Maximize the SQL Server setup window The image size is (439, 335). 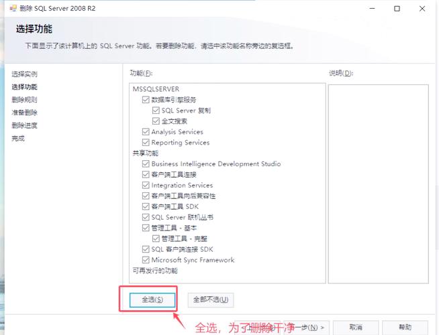coord(397,9)
